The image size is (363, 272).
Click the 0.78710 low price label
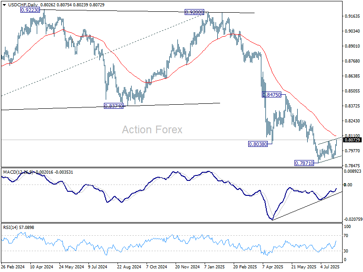click(304, 163)
